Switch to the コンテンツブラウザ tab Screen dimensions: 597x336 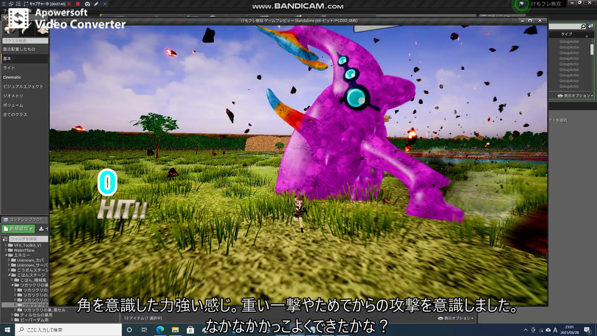[x=24, y=220]
